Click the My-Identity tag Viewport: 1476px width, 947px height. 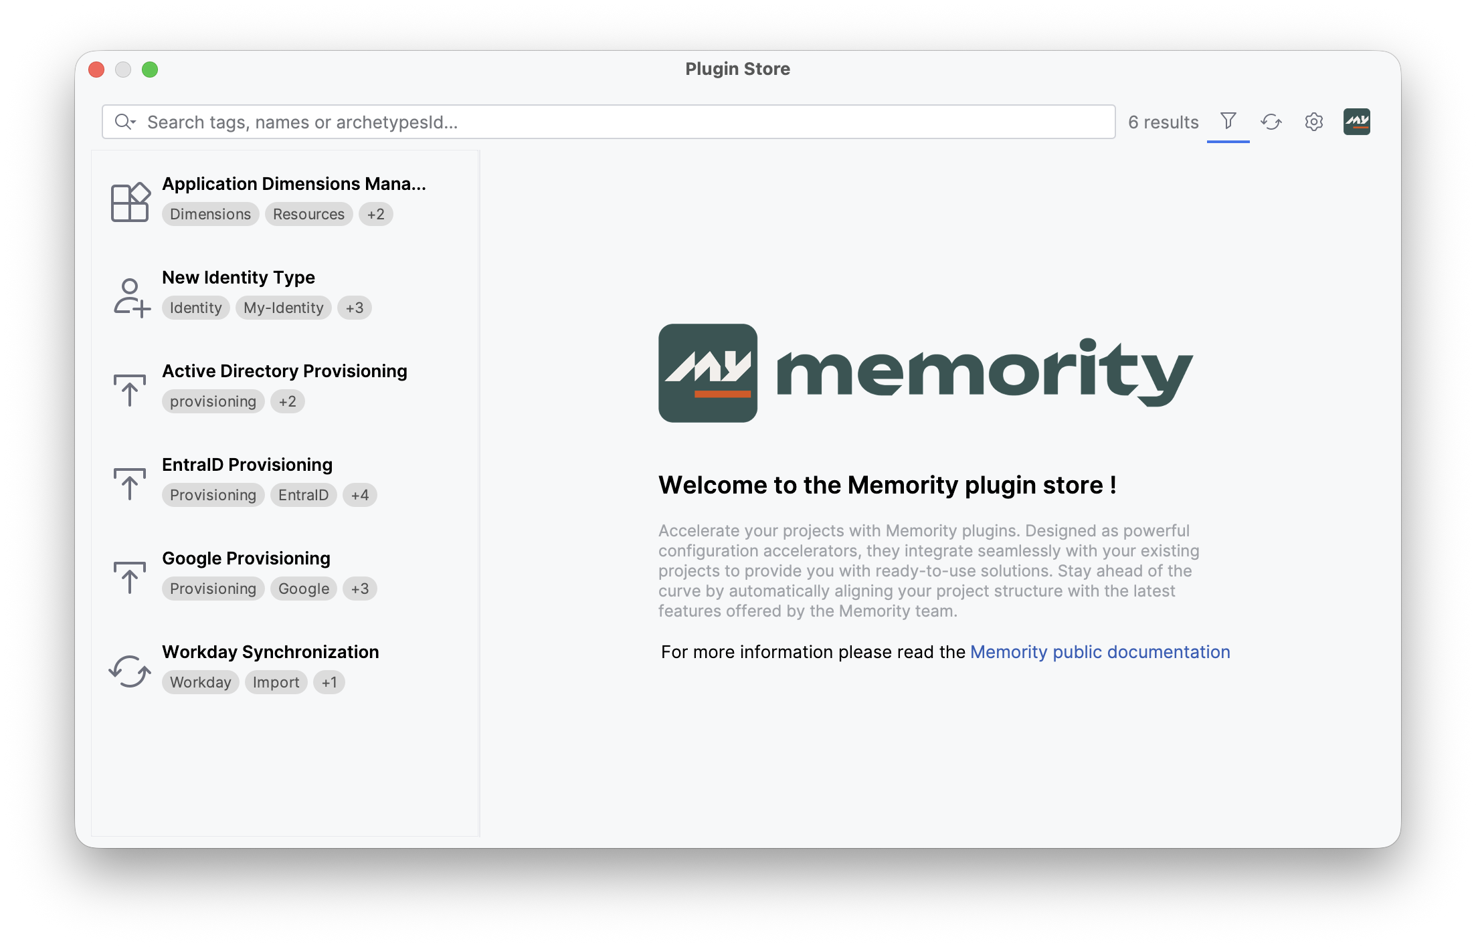283,308
